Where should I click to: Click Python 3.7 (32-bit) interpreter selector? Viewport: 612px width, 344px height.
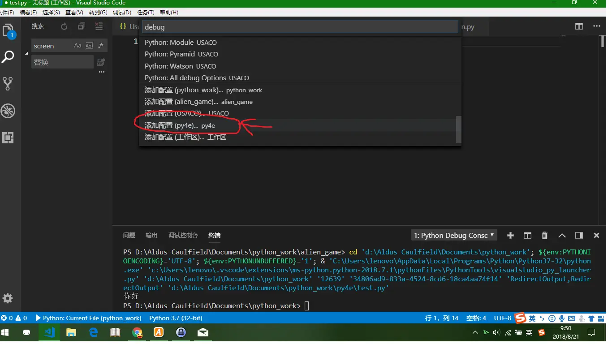[176, 318]
